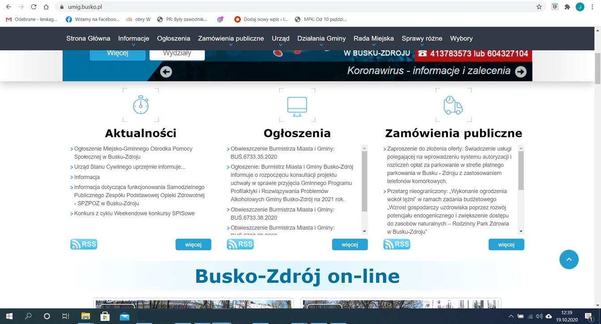Expand the Sprawy różne menu dropdown
The image size is (601, 324).
(422, 39)
